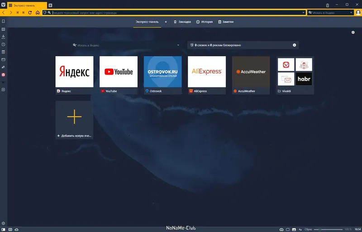Viewport: 362px width, 232px height.
Task: Click the 100 % zoom value
Action: click(348, 229)
